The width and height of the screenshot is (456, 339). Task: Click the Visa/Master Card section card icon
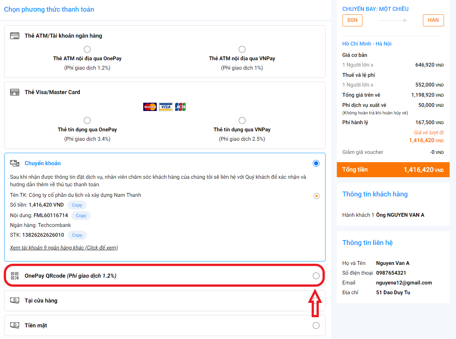click(15, 92)
